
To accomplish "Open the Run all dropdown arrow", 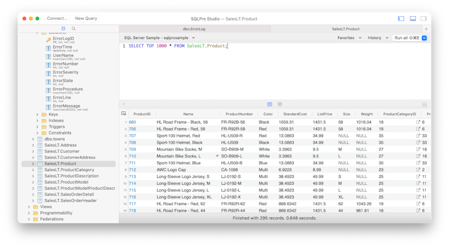I will (425, 38).
